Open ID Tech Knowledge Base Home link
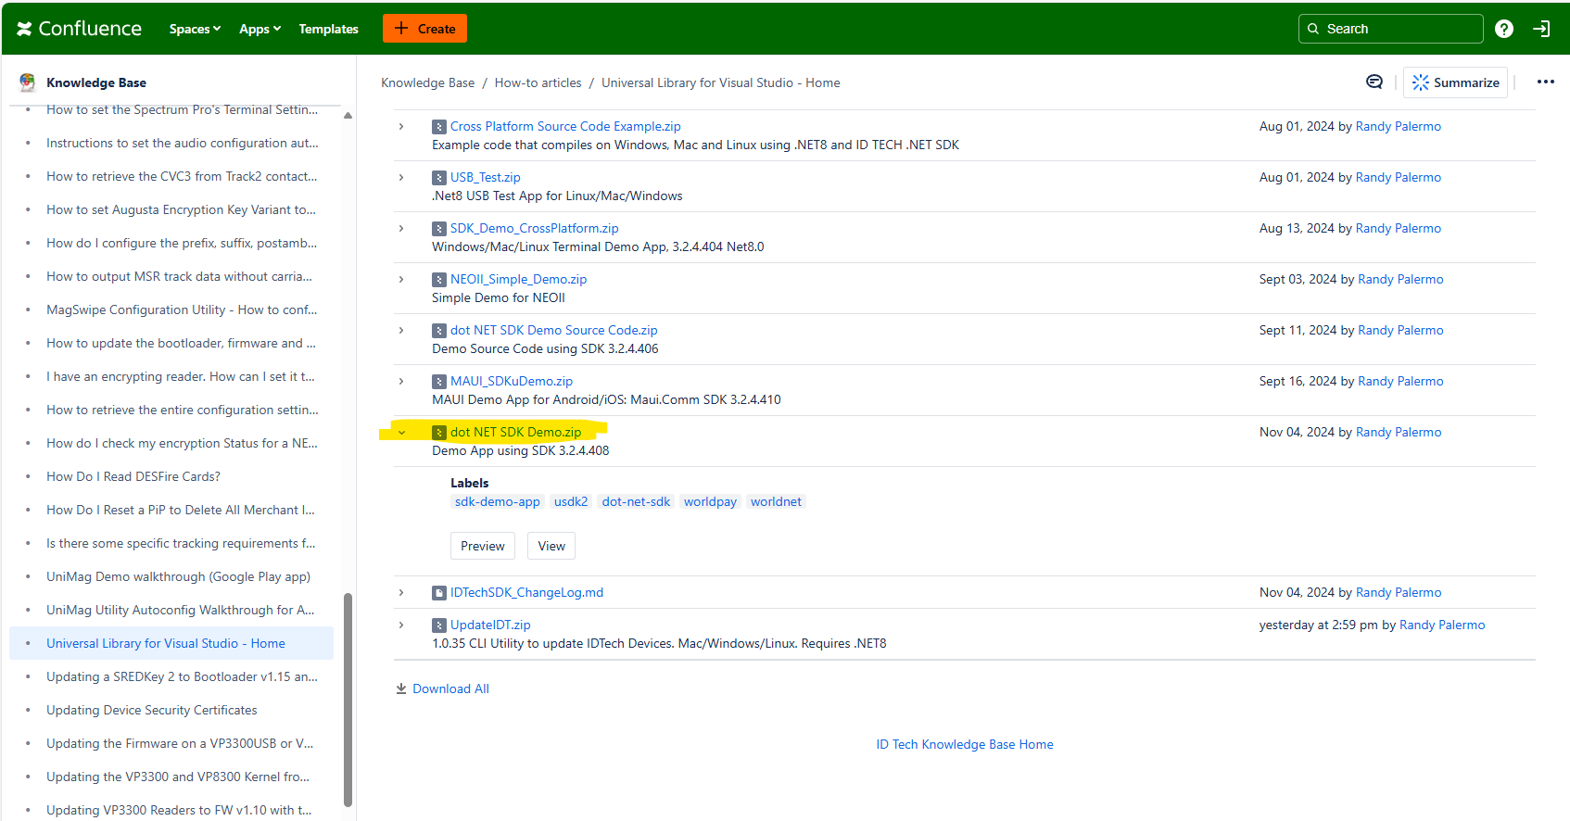Screen dimensions: 1570x821 [x=965, y=744]
